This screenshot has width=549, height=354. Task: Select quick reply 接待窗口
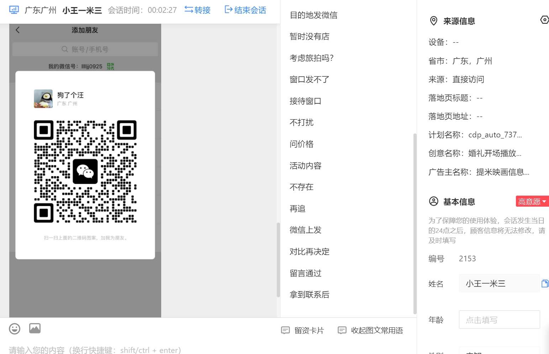click(306, 101)
